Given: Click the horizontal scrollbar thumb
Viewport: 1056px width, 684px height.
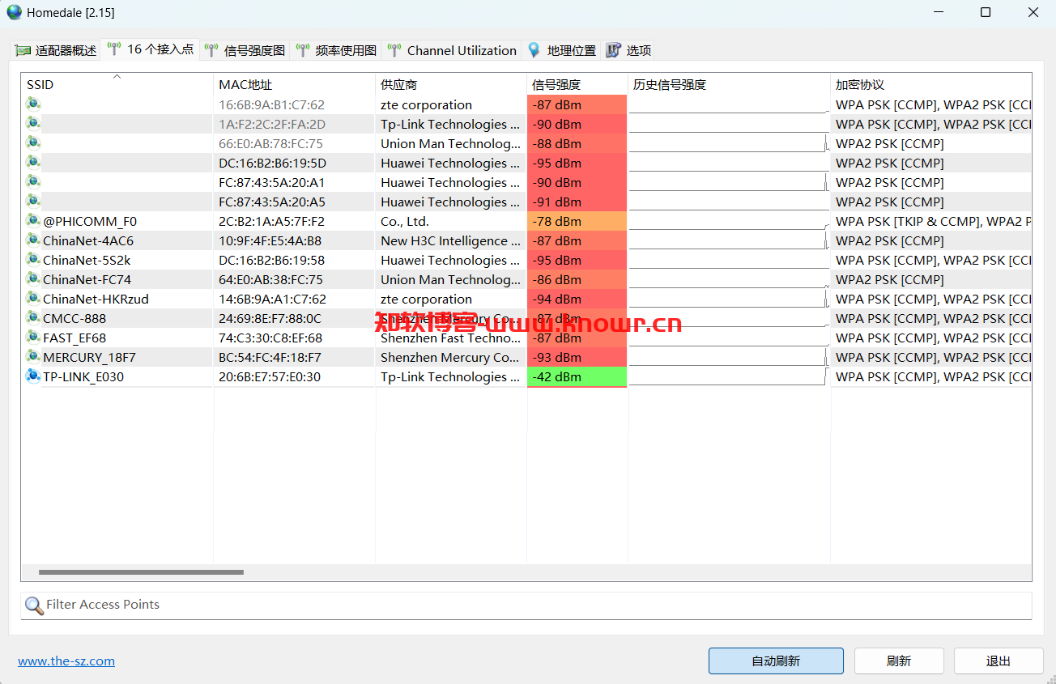Looking at the screenshot, I should [141, 572].
